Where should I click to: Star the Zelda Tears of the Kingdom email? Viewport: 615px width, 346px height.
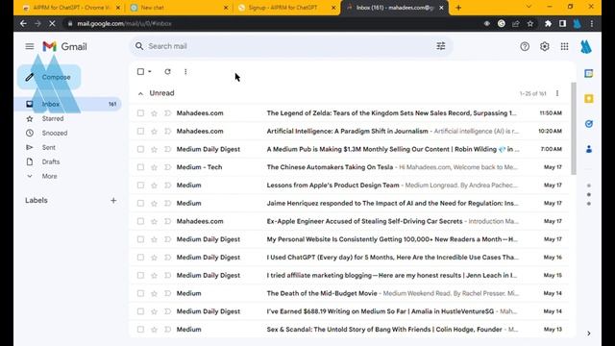154,113
